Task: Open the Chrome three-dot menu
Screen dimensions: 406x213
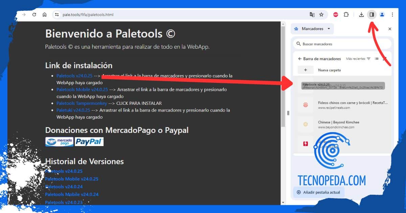Action: 392,15
